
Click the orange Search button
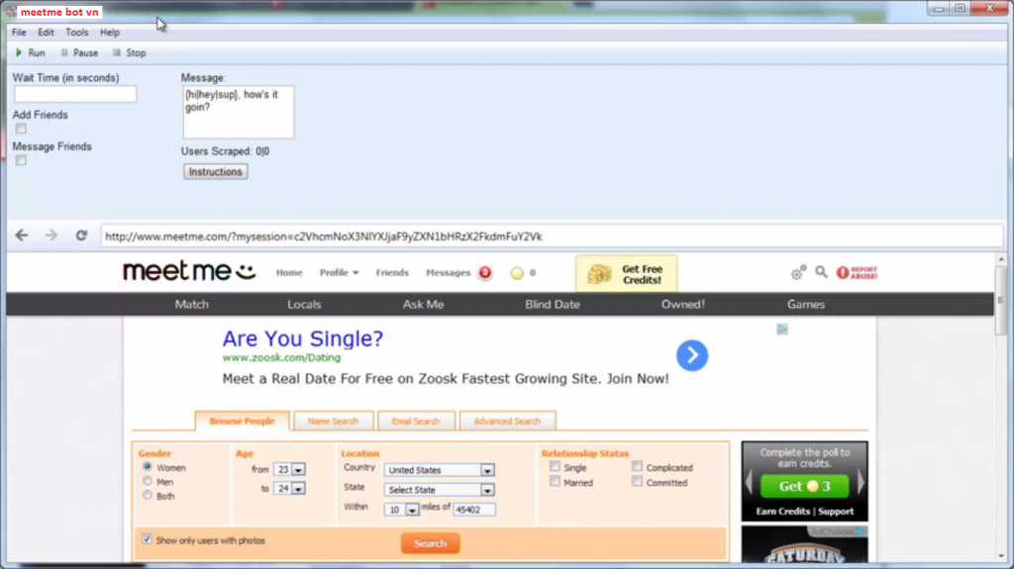[430, 543]
